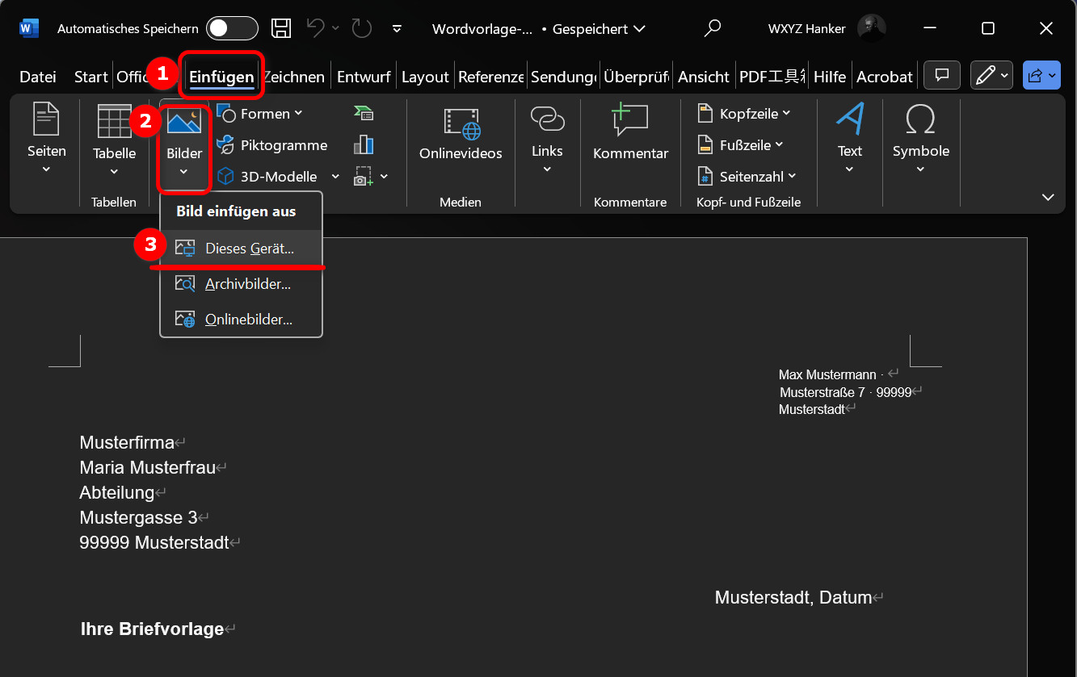1077x677 pixels.
Task: Click the Redo arrow
Action: click(x=360, y=28)
